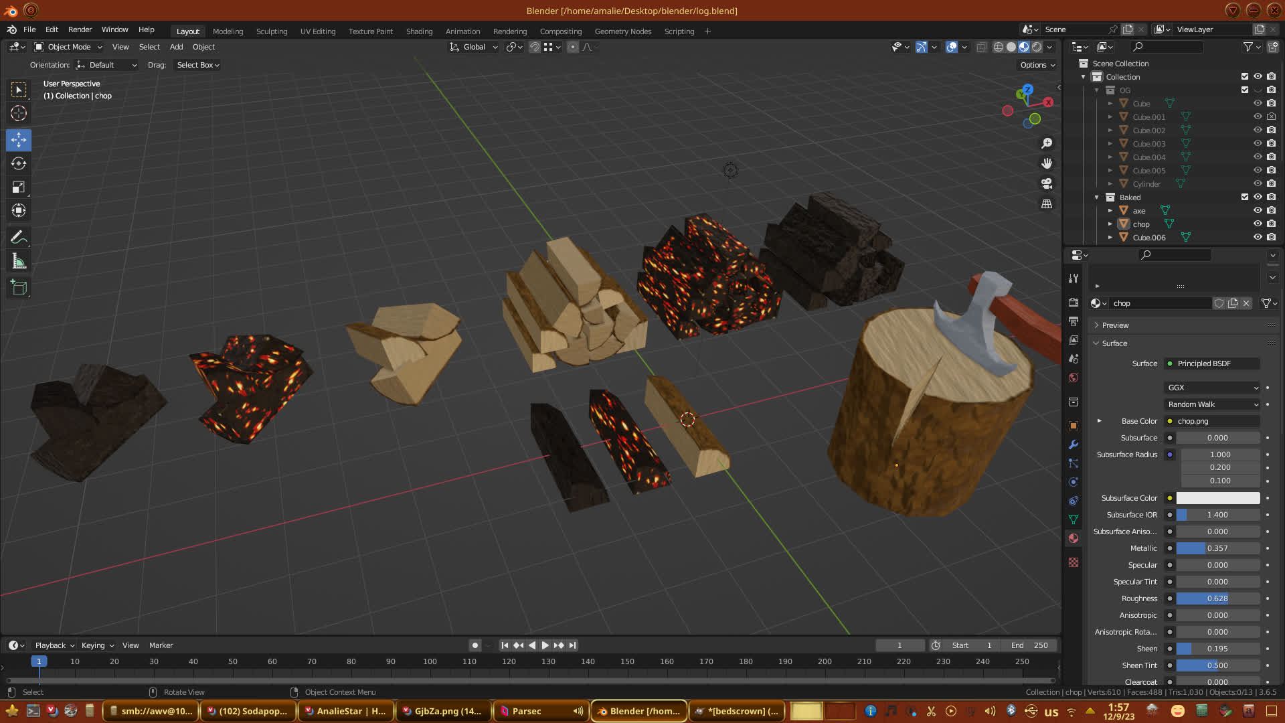This screenshot has width=1285, height=723.
Task: Click the Subsurface Color swatch
Action: click(x=1217, y=498)
